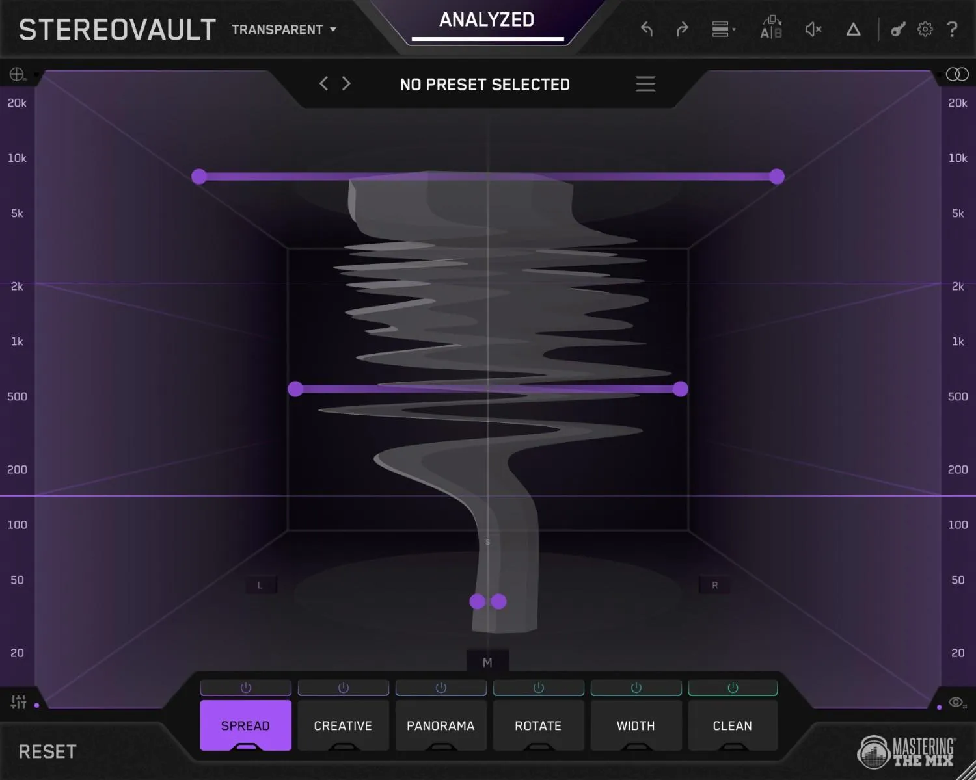Image resolution: width=976 pixels, height=780 pixels.
Task: Go to the next preset
Action: [346, 83]
